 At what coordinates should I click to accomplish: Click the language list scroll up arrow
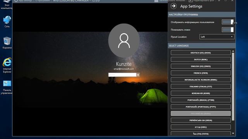tap(233, 51)
